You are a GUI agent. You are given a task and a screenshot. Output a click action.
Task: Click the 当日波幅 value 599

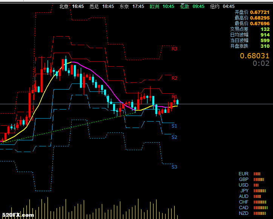(x=265, y=41)
